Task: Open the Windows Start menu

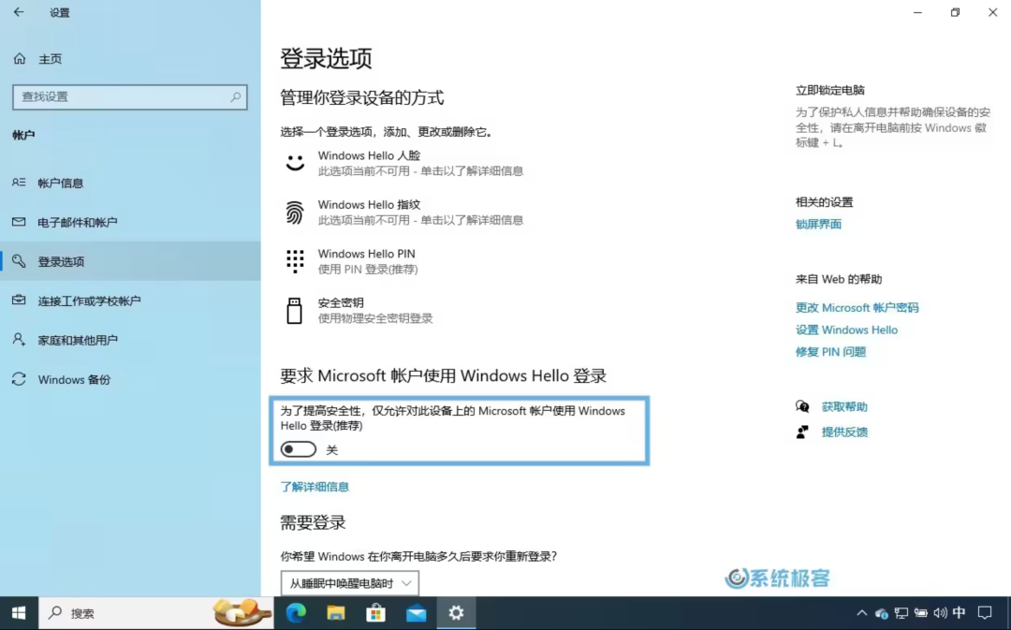Action: (19, 613)
